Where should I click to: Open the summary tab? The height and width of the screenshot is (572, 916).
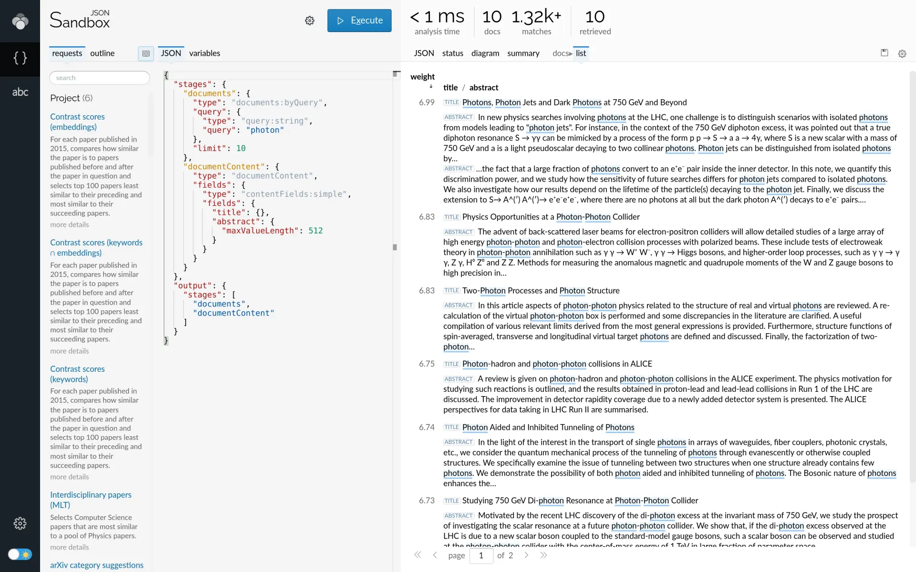click(x=523, y=53)
